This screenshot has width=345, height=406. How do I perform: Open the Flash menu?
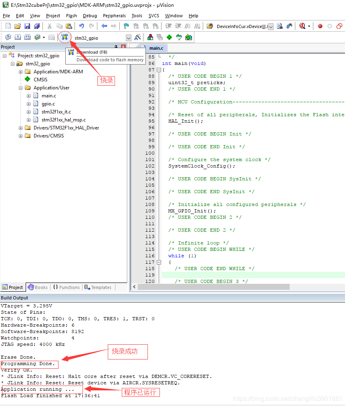[x=71, y=16]
